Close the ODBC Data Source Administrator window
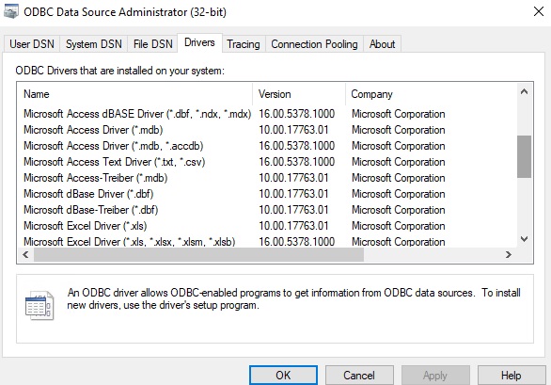Screen dimensions: 551x385 point(539,11)
